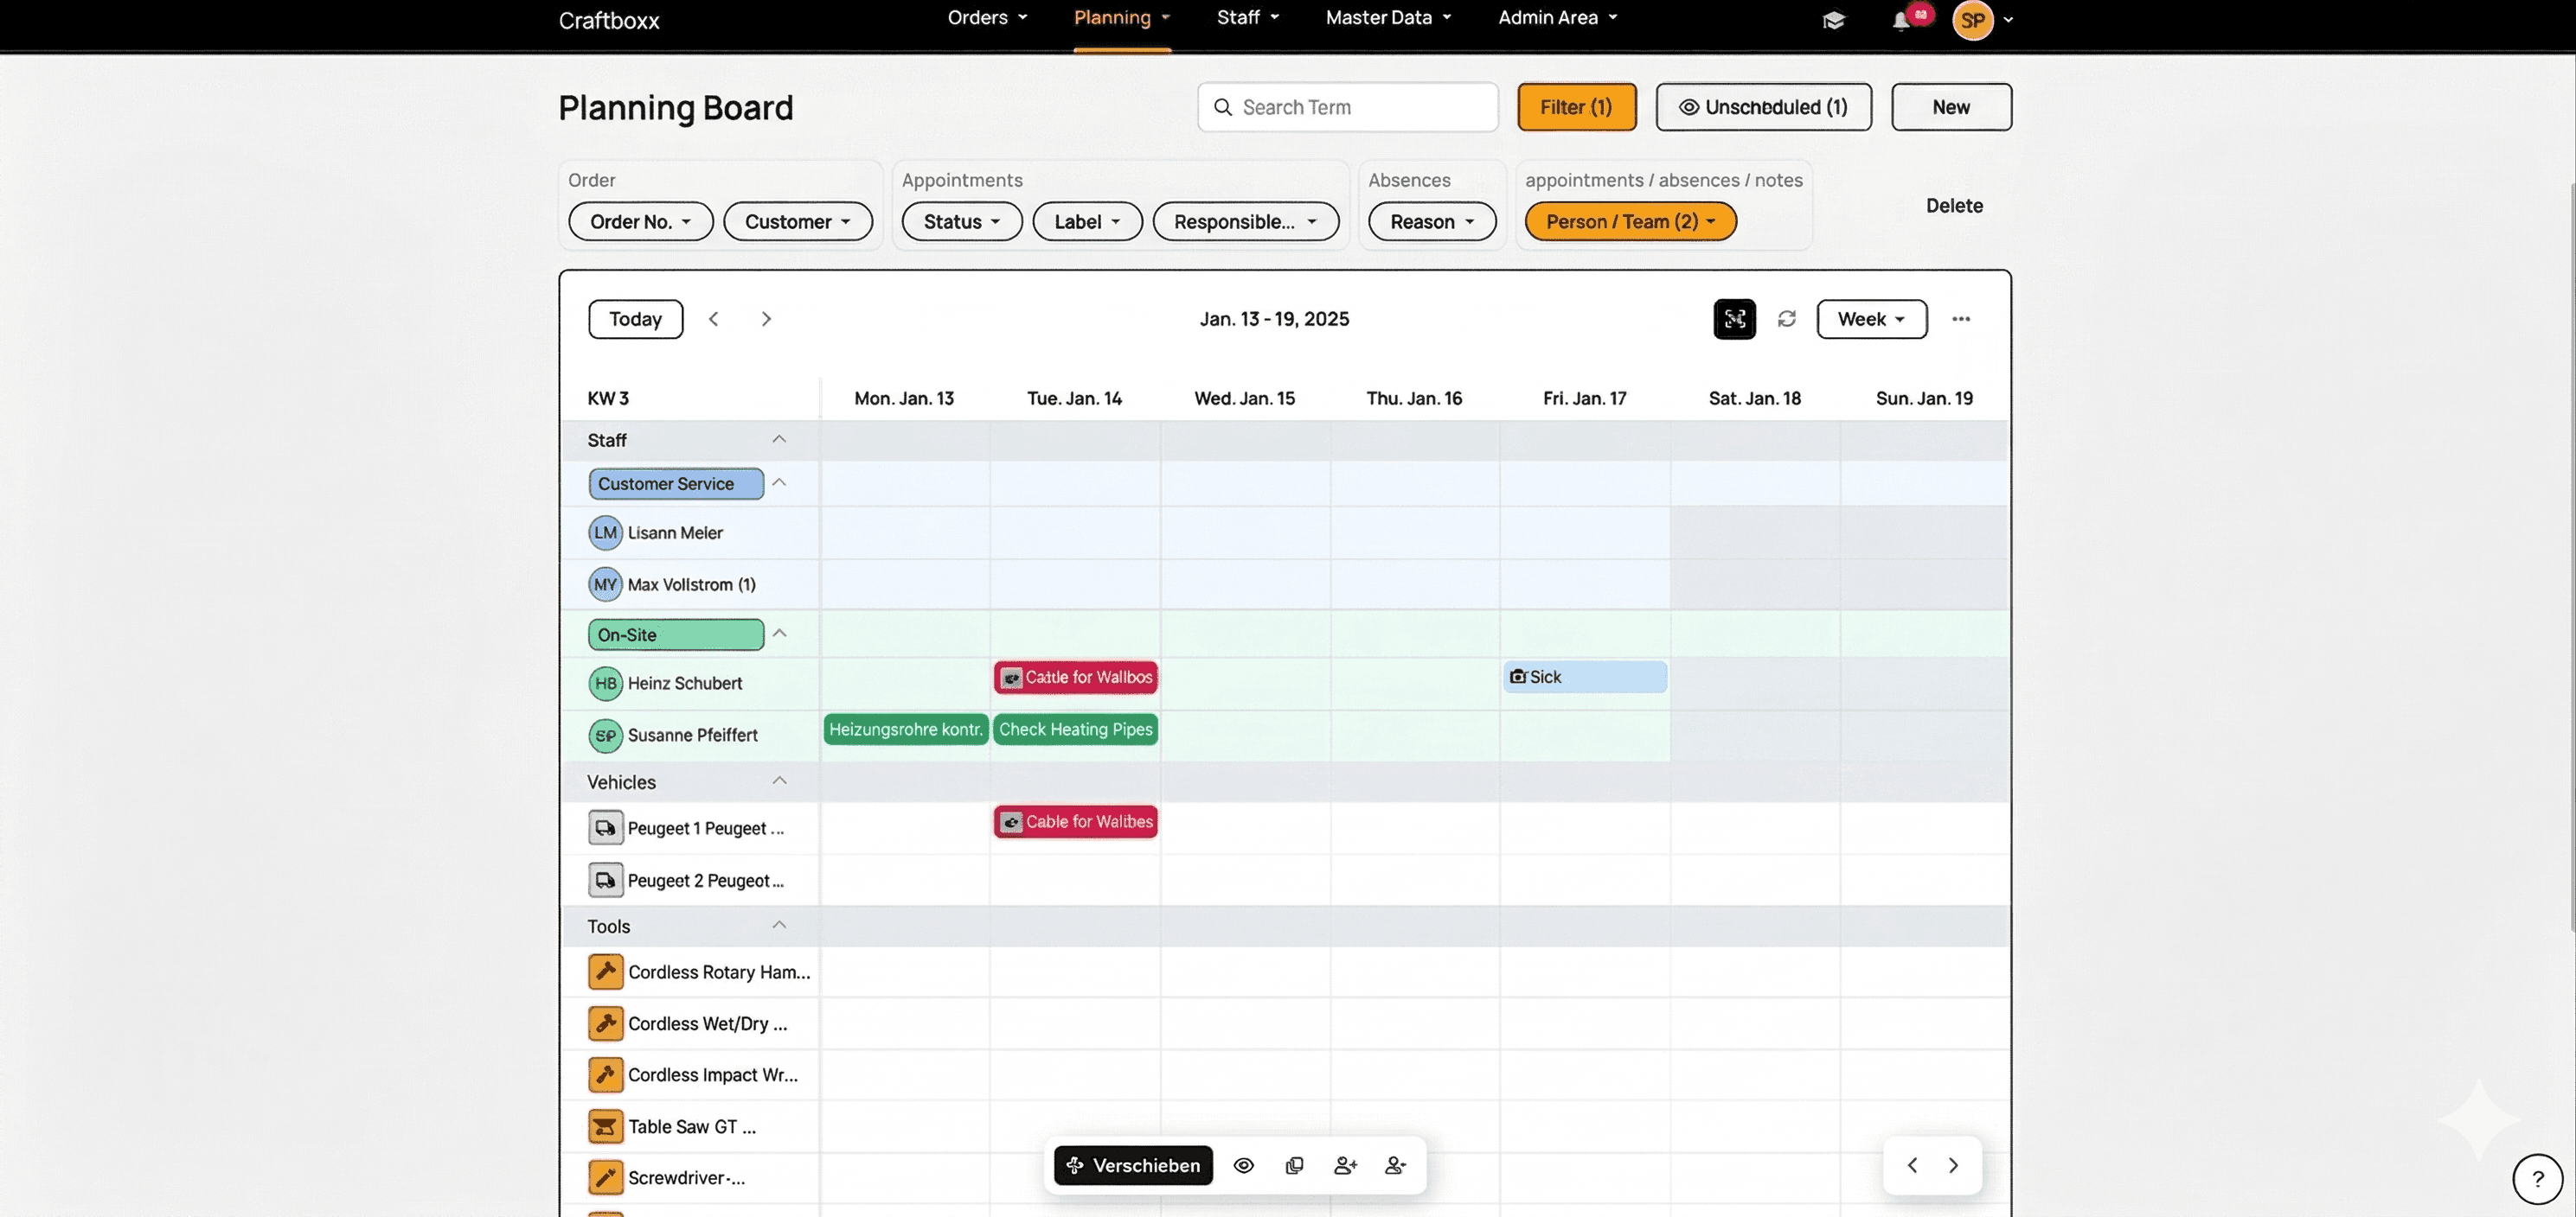Click the refresh calendar icon
The height and width of the screenshot is (1217, 2576).
point(1786,319)
